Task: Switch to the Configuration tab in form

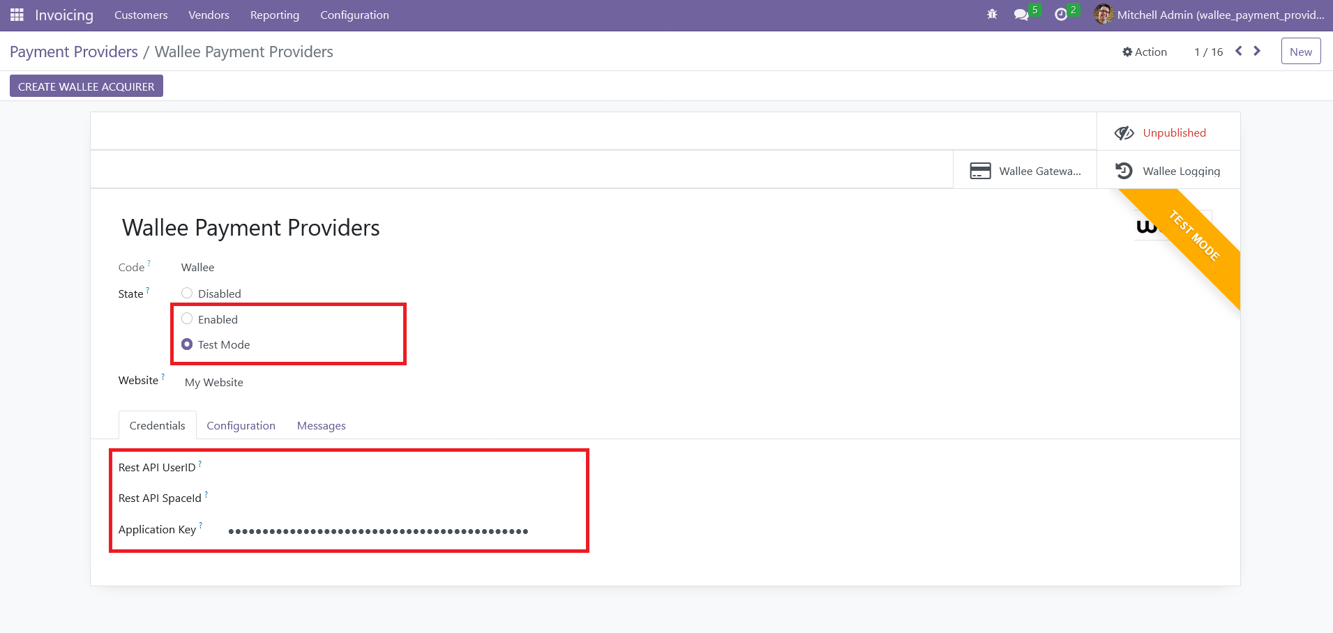Action: pyautogui.click(x=241, y=425)
